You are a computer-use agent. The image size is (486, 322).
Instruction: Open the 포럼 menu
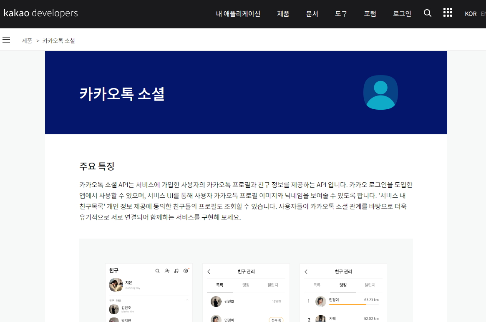coord(370,14)
